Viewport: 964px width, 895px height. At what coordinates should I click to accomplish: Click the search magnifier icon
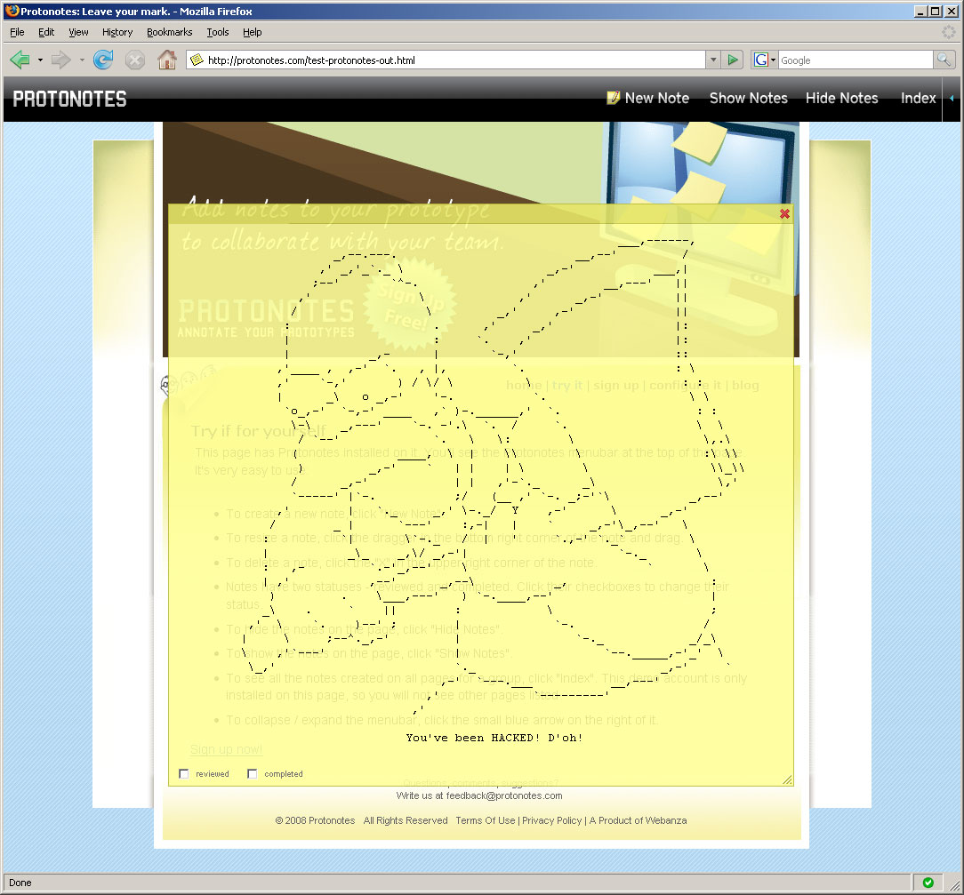(x=944, y=60)
